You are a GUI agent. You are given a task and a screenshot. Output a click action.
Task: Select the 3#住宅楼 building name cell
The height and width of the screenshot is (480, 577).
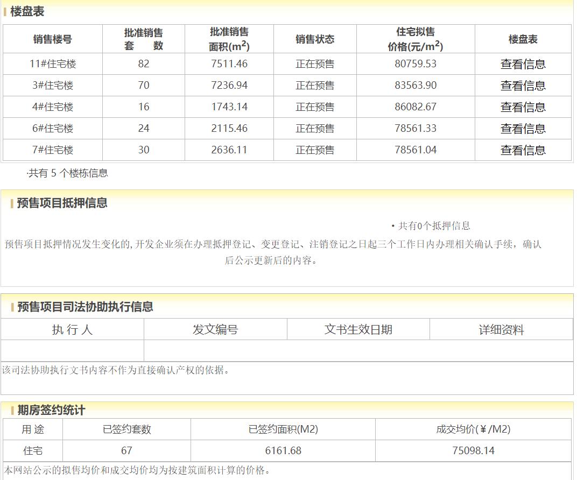click(x=53, y=86)
